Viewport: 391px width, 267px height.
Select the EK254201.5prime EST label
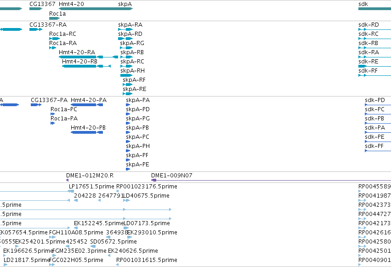(x=40, y=242)
